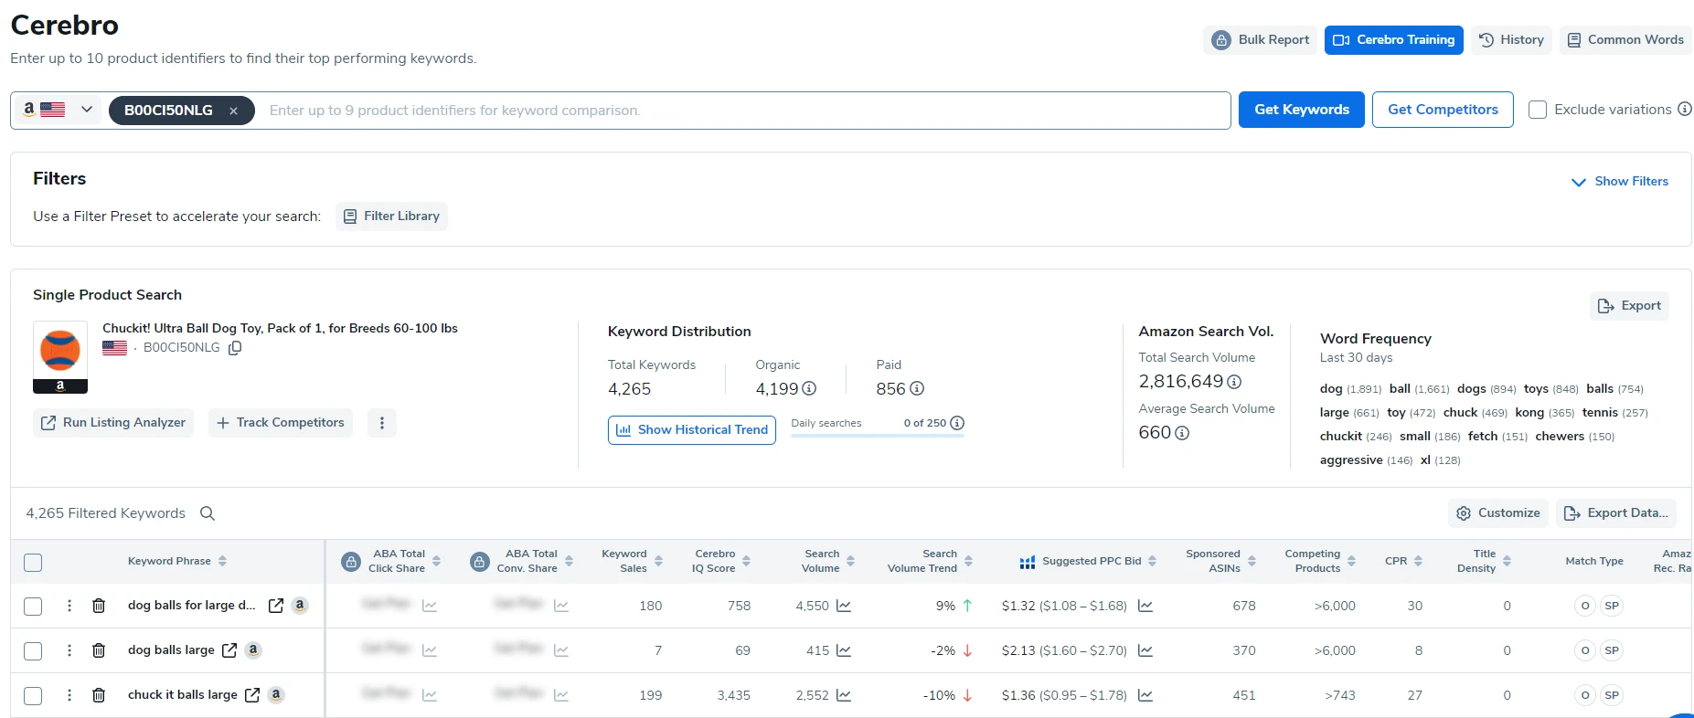1694x718 pixels.
Task: Click the Chuckit ball product thumbnail
Action: pos(60,357)
